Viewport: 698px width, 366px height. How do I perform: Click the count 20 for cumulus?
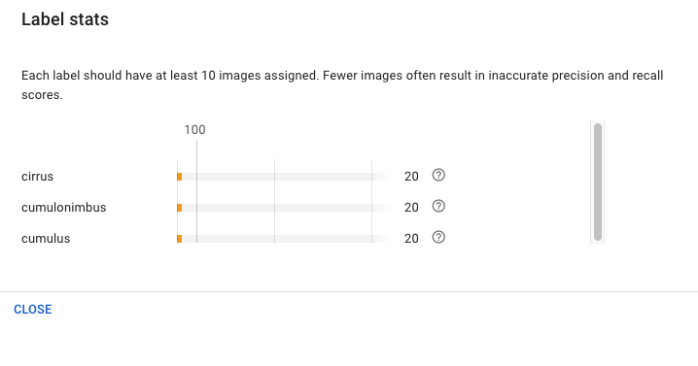(411, 239)
